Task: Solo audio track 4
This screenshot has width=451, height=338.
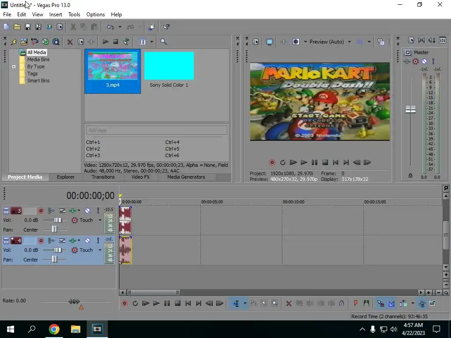Action: tap(98, 241)
